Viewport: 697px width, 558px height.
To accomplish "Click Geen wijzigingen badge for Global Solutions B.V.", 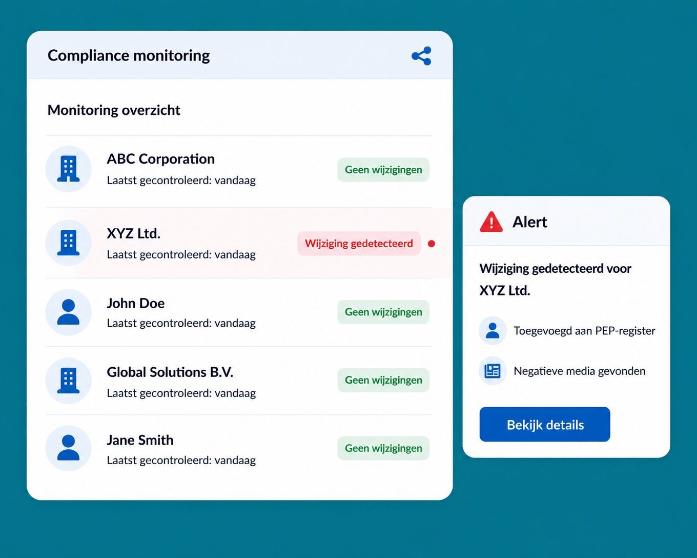I will [x=383, y=380].
